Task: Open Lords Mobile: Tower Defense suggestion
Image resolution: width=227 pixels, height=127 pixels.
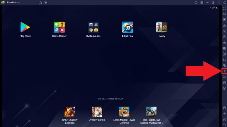Action: pos(124,112)
